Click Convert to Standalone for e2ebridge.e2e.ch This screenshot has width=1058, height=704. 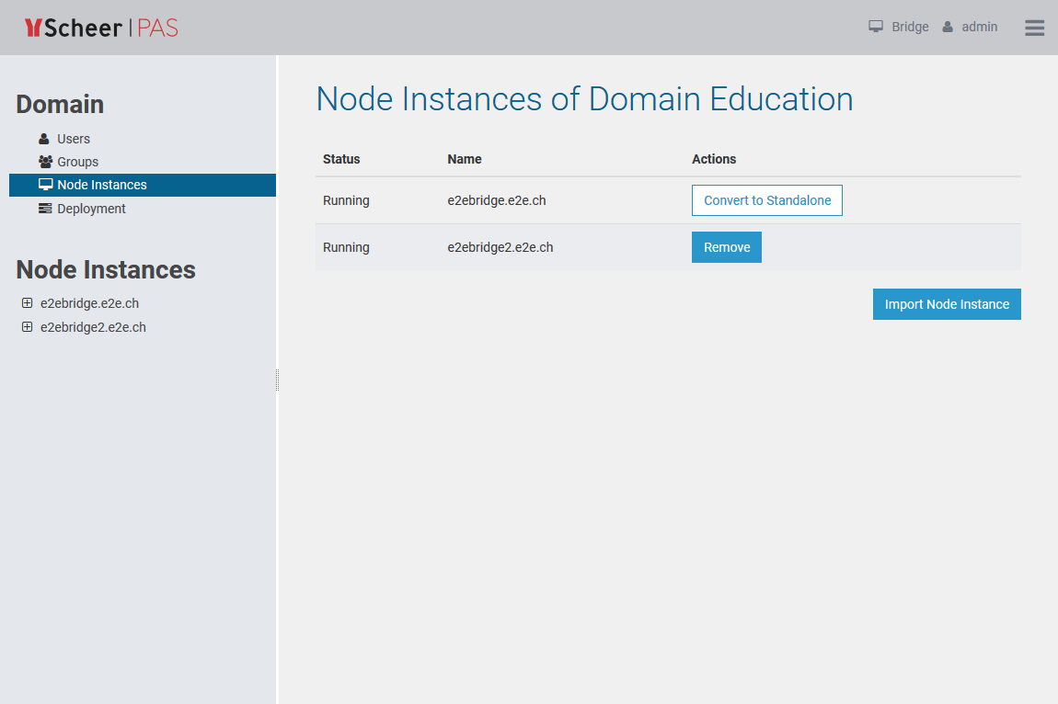[766, 199]
